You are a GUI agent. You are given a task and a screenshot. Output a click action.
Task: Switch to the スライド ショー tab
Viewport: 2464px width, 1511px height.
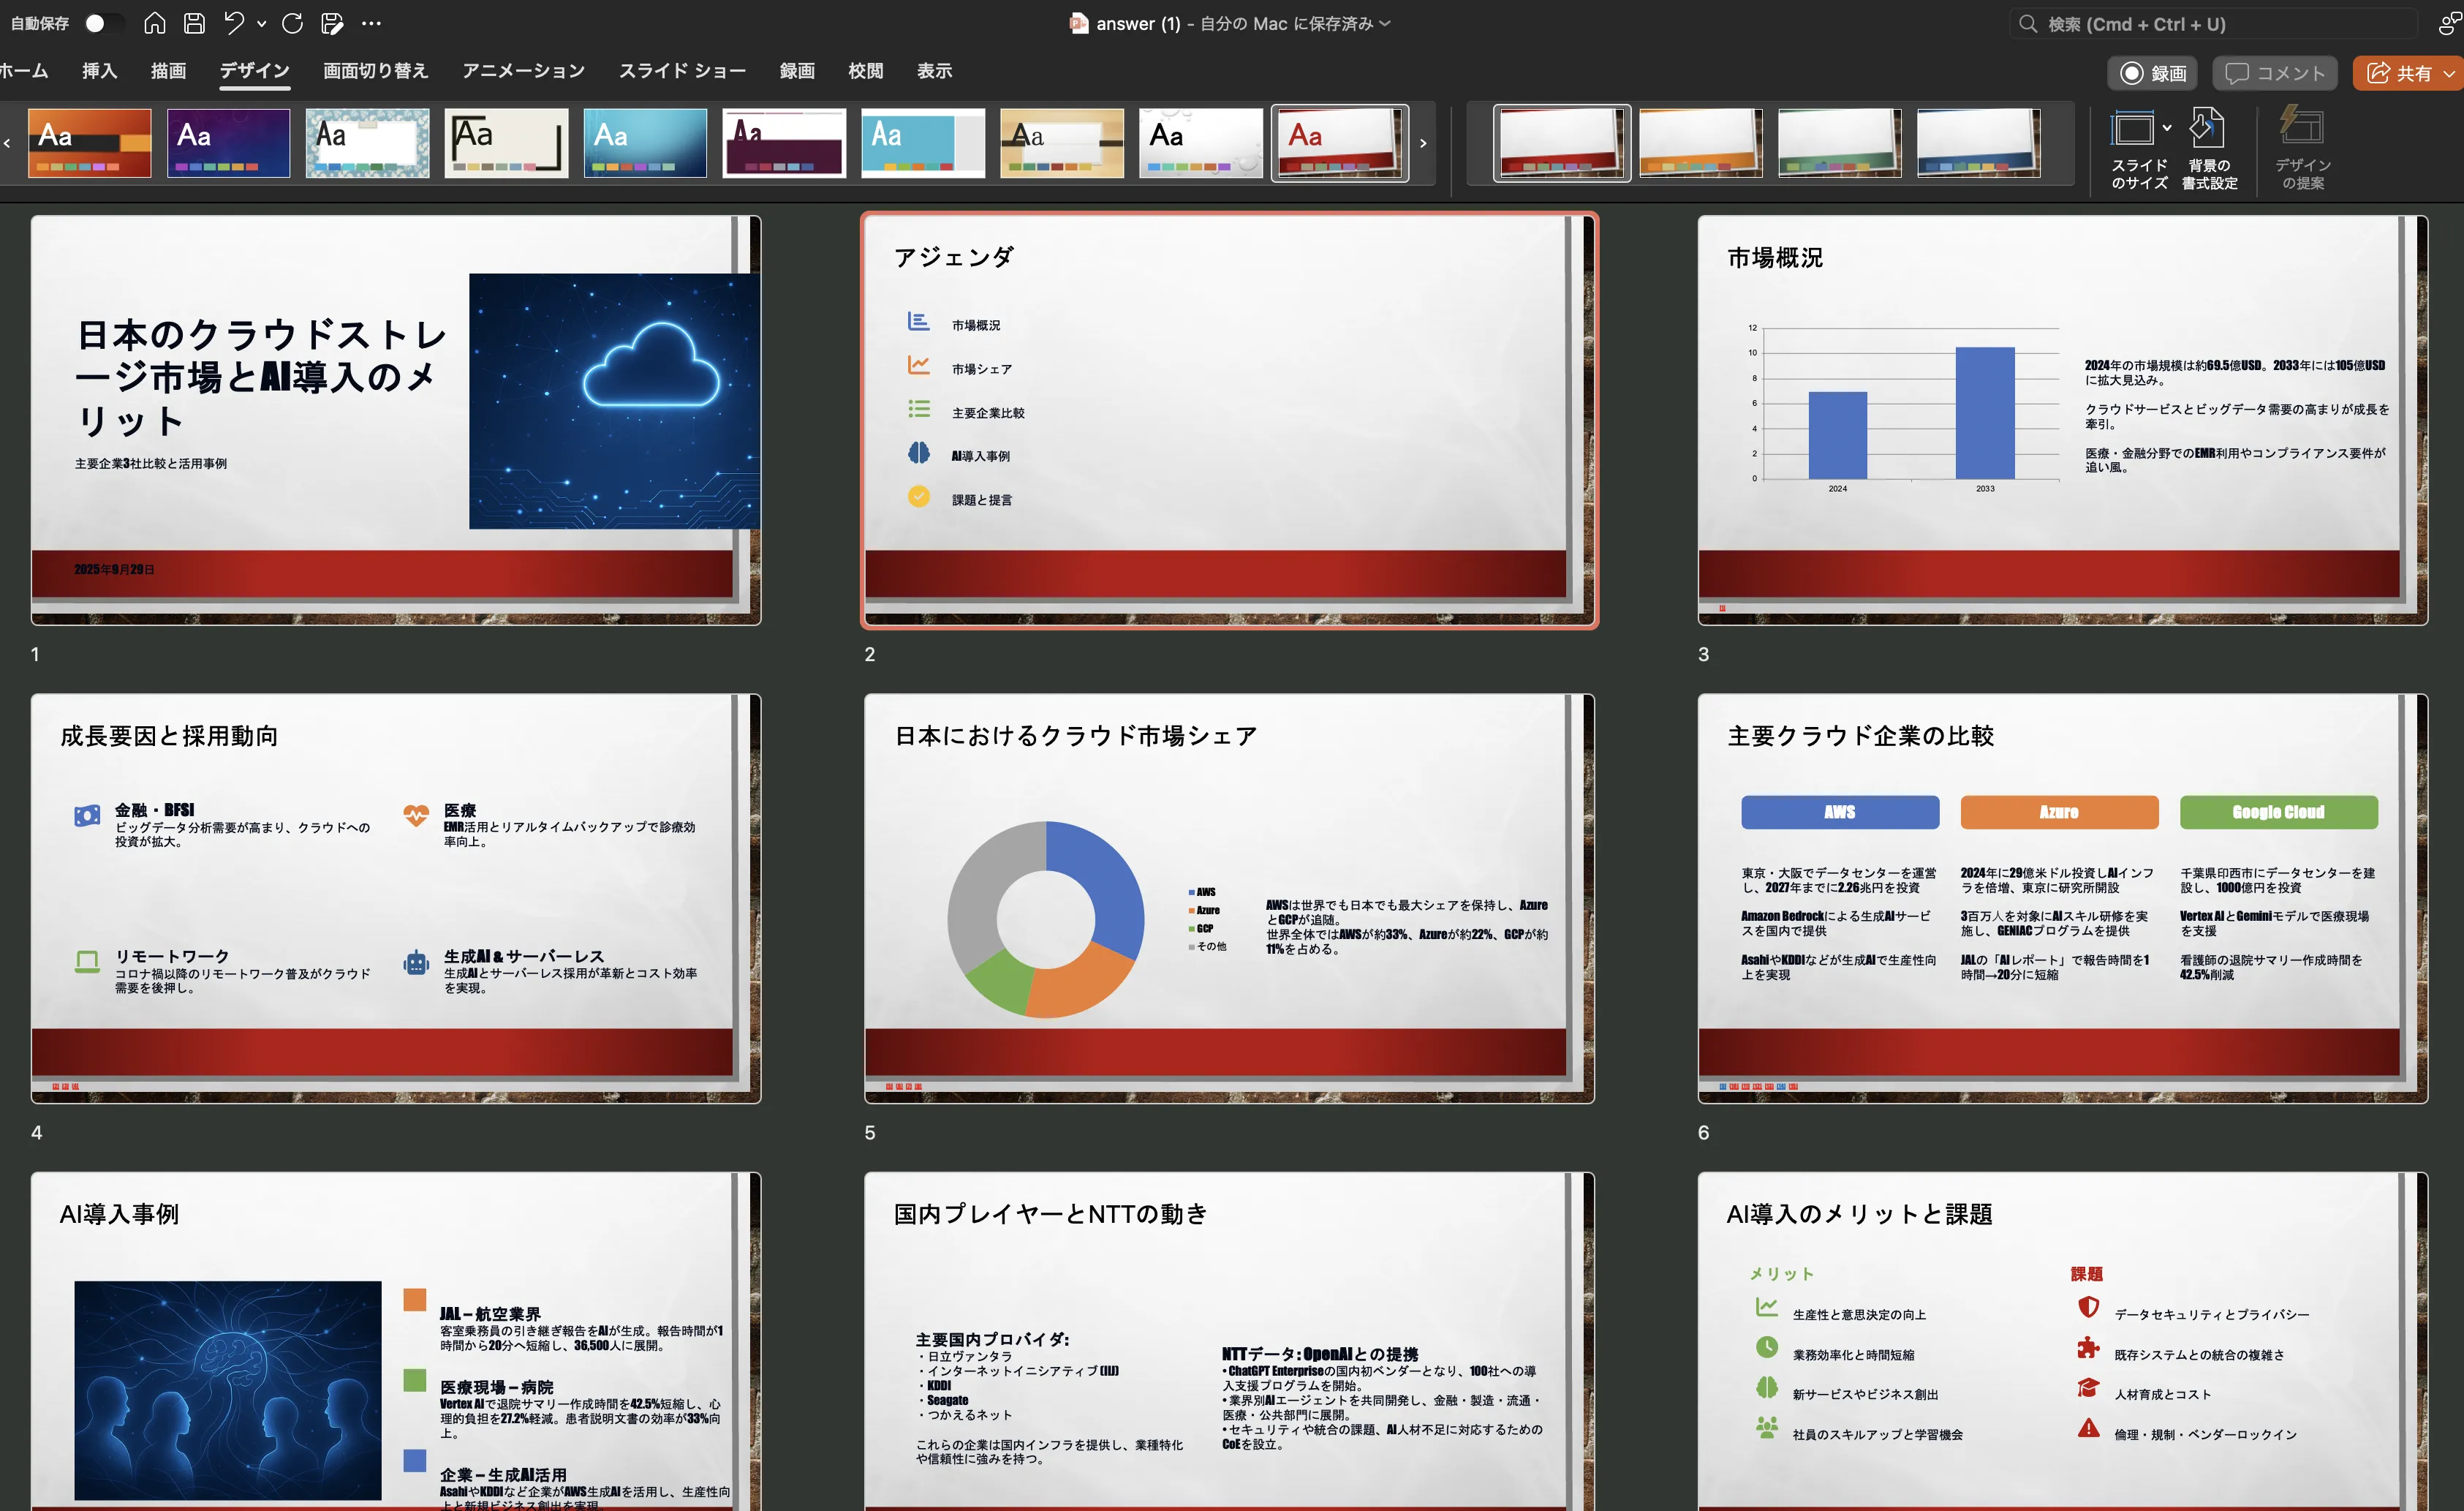682,71
